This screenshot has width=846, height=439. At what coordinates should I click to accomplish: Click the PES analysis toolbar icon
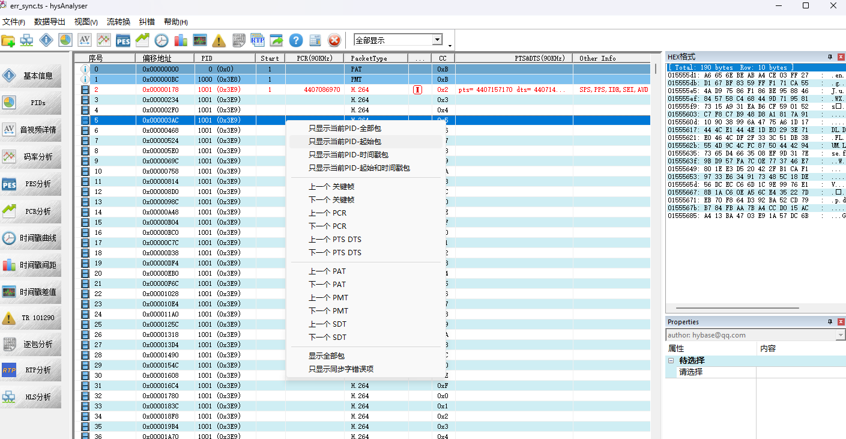123,40
